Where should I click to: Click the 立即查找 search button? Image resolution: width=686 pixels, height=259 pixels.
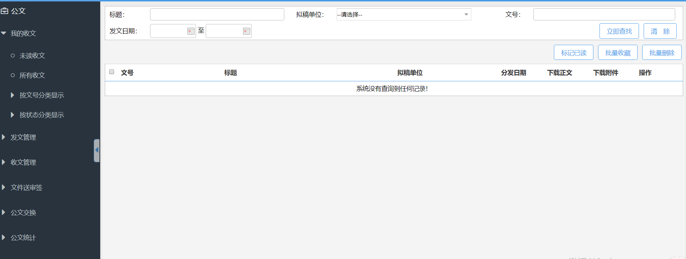click(x=619, y=31)
